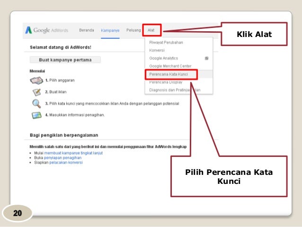The image size is (302, 227).
Task: Click the external link icon next to Google Analytics
Action: coord(206,58)
